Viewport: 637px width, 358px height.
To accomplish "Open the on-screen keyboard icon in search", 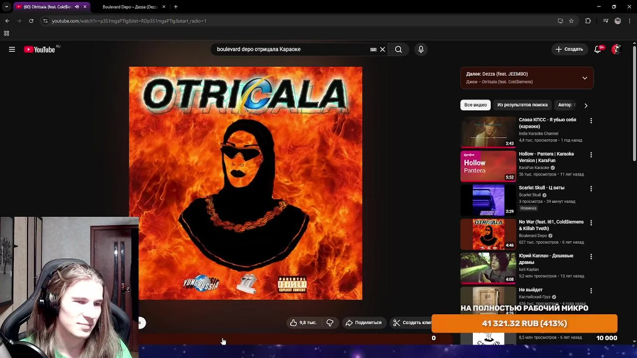I will point(373,49).
